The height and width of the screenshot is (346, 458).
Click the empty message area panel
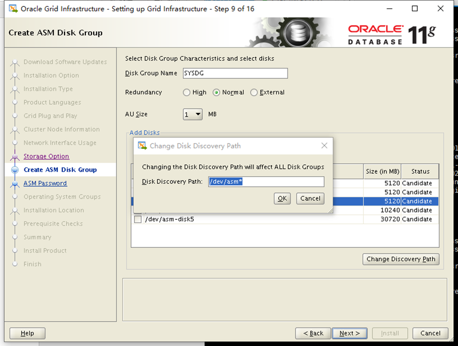tap(285, 299)
